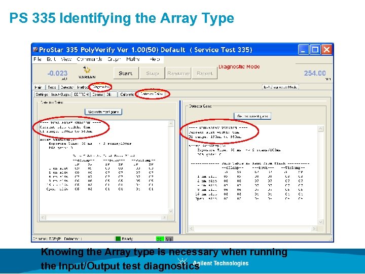Maximize the ProStar 335 window
Screen dimensions: 365x274
(315, 50)
